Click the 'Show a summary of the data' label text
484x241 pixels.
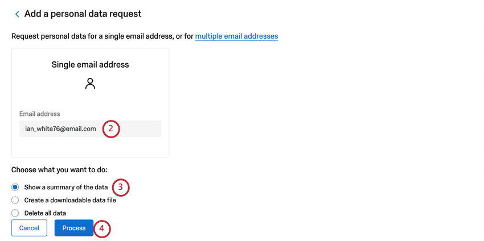[x=66, y=187]
